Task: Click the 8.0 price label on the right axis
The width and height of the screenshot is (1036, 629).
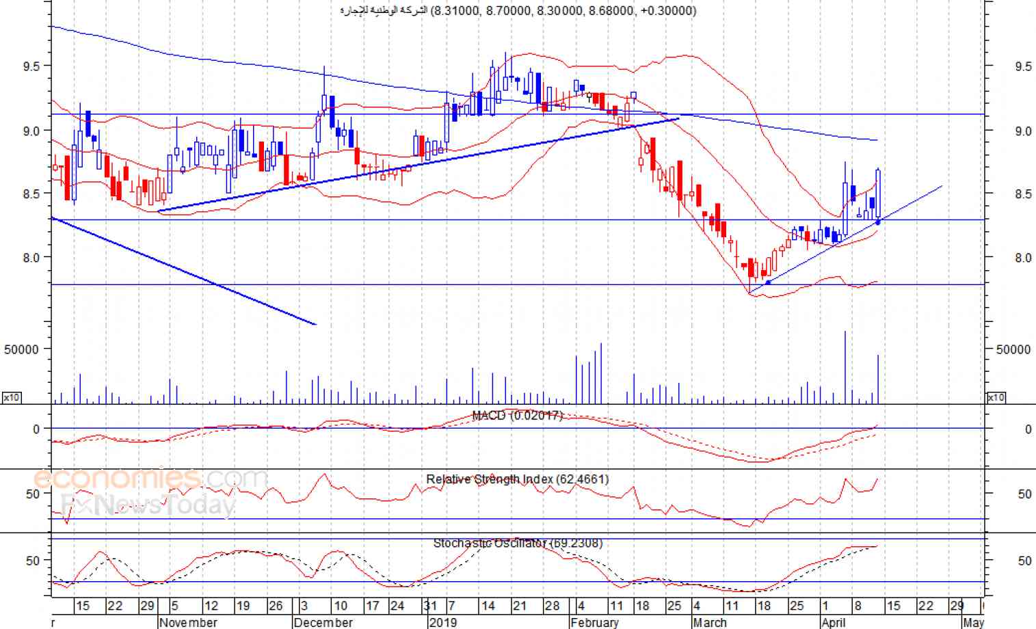Action: point(1023,258)
